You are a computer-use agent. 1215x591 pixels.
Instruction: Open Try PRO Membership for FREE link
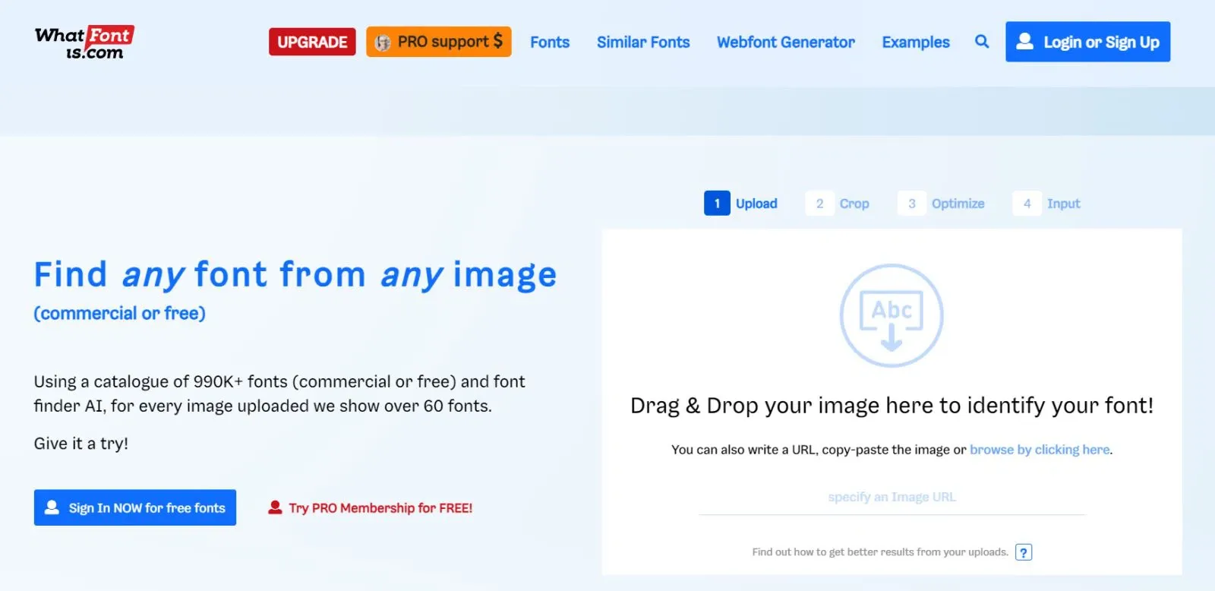click(x=371, y=508)
